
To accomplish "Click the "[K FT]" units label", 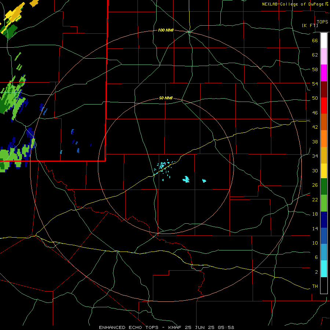I will click(310, 25).
